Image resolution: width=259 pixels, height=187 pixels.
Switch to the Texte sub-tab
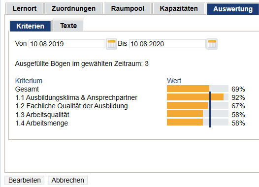(68, 26)
